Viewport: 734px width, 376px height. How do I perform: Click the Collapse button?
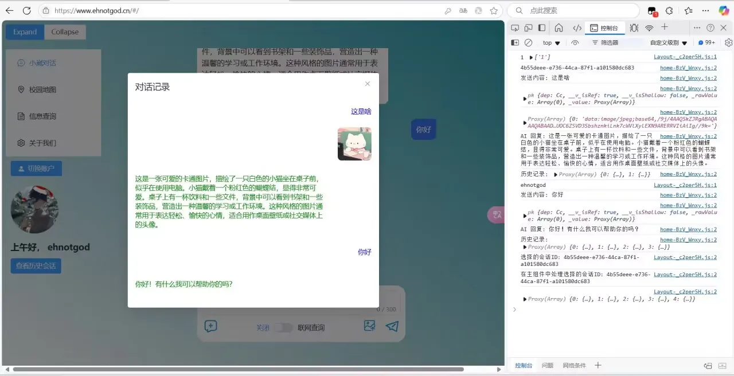point(65,32)
